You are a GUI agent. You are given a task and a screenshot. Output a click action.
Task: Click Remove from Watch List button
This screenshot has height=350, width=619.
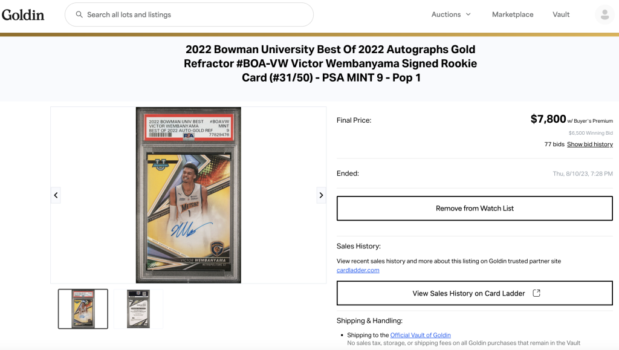[x=475, y=209]
